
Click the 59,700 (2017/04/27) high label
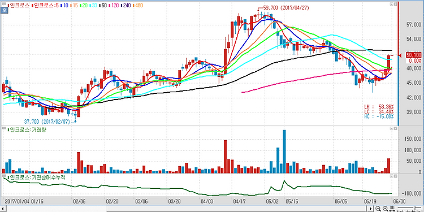285,8
